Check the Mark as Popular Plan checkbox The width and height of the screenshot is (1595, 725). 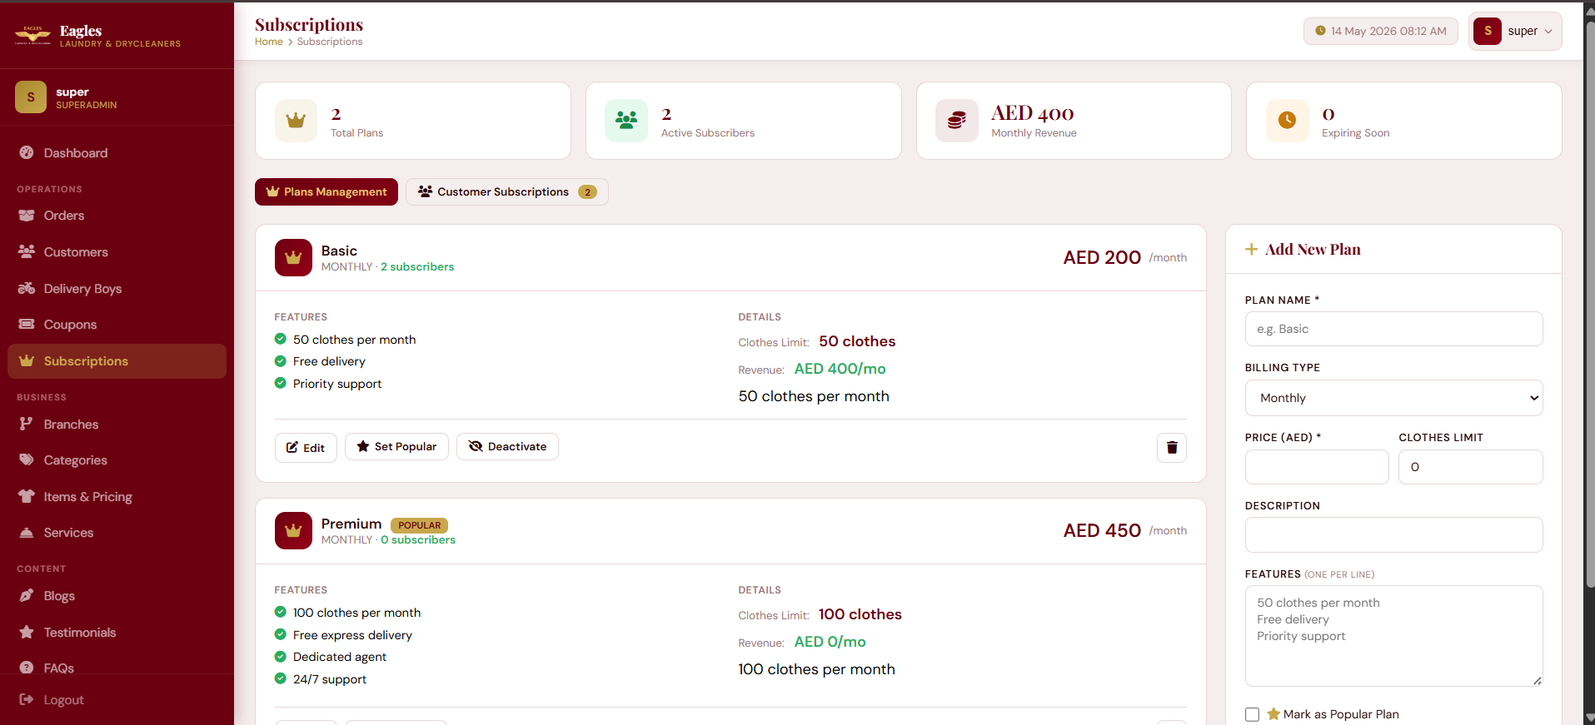(1252, 714)
